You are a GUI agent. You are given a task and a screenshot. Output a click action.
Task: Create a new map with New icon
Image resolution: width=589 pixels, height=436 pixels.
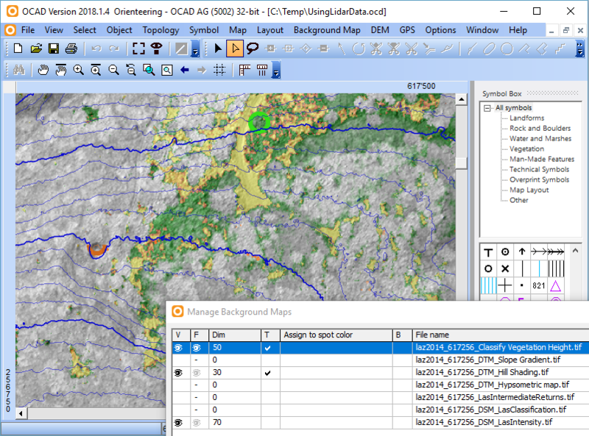[18, 49]
